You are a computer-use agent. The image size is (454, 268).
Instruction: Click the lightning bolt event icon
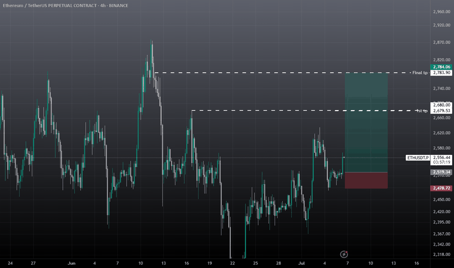(x=344, y=254)
